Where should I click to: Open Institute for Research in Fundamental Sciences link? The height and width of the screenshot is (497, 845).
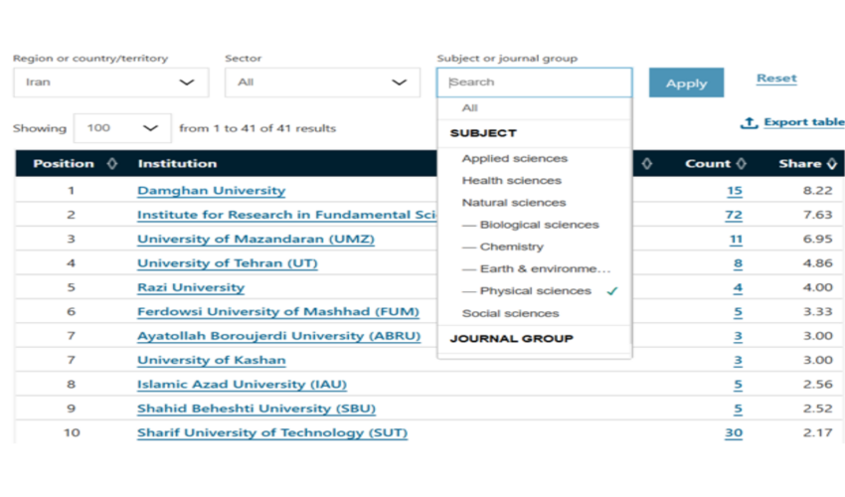[x=286, y=215]
